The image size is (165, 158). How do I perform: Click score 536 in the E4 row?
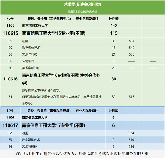tap(131, 147)
